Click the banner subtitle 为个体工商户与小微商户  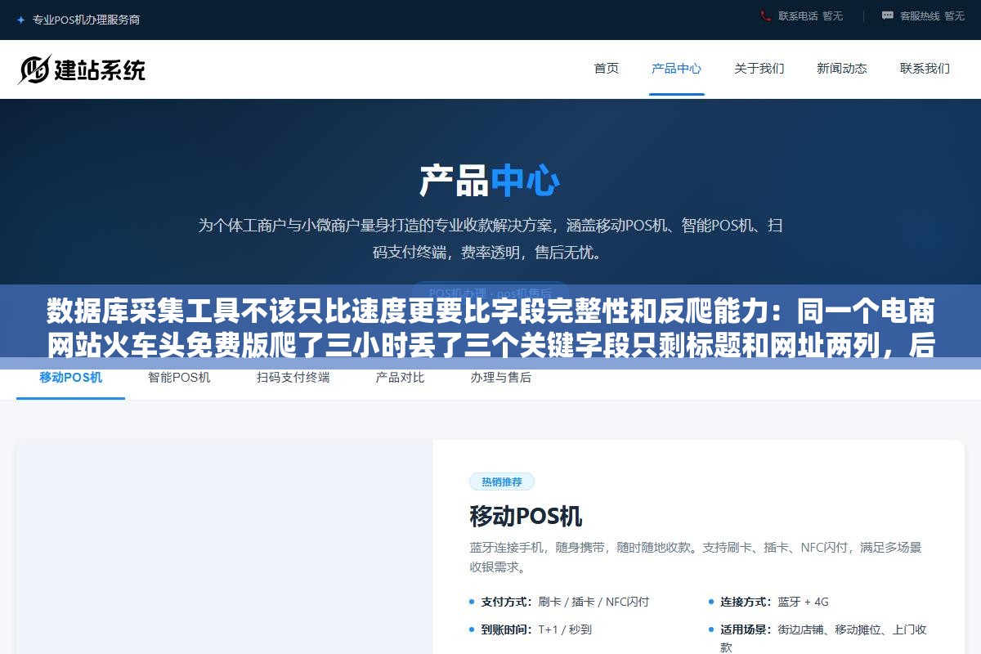pyautogui.click(x=490, y=239)
